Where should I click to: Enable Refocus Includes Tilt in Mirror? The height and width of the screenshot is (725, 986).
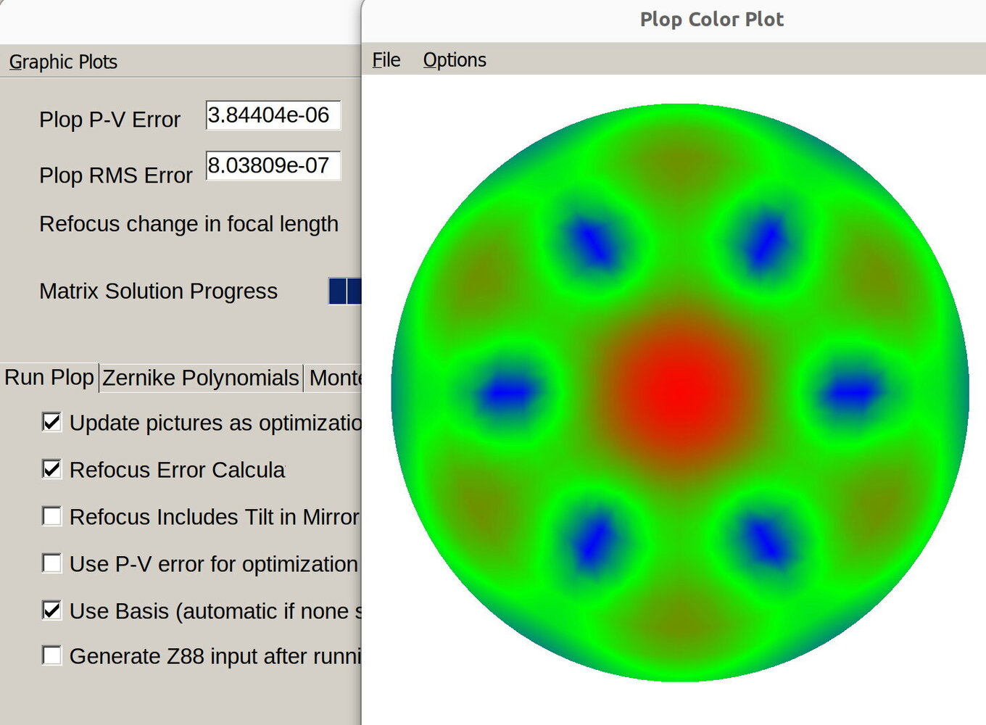pyautogui.click(x=51, y=516)
